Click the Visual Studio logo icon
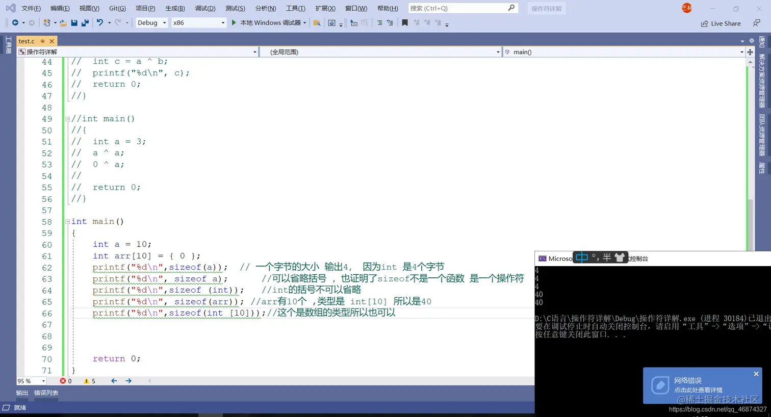Screen dimensions: 771x417 tap(10, 8)
